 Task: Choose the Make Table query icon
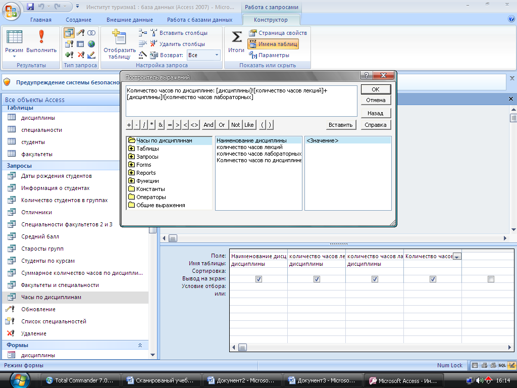click(x=69, y=44)
